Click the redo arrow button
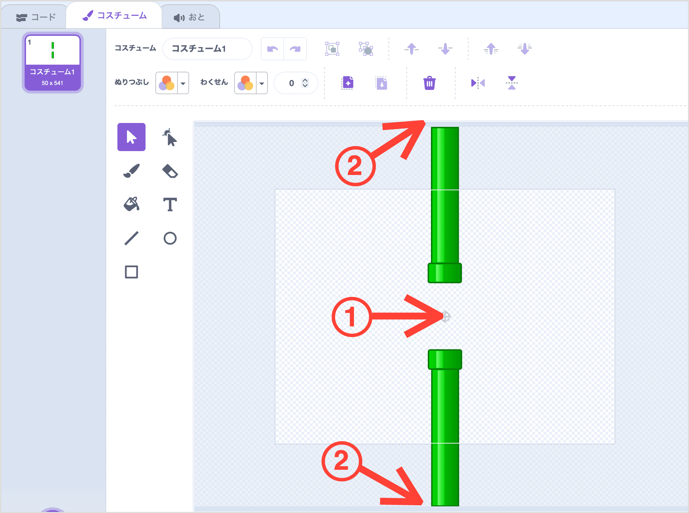Image resolution: width=689 pixels, height=513 pixels. [295, 49]
